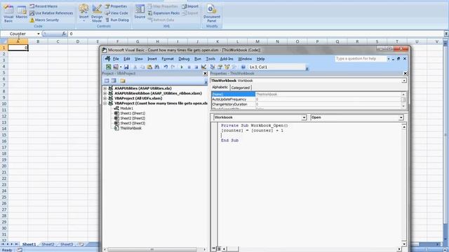
Task: Switch to the Sheet2 worksheet tab
Action: click(x=48, y=244)
